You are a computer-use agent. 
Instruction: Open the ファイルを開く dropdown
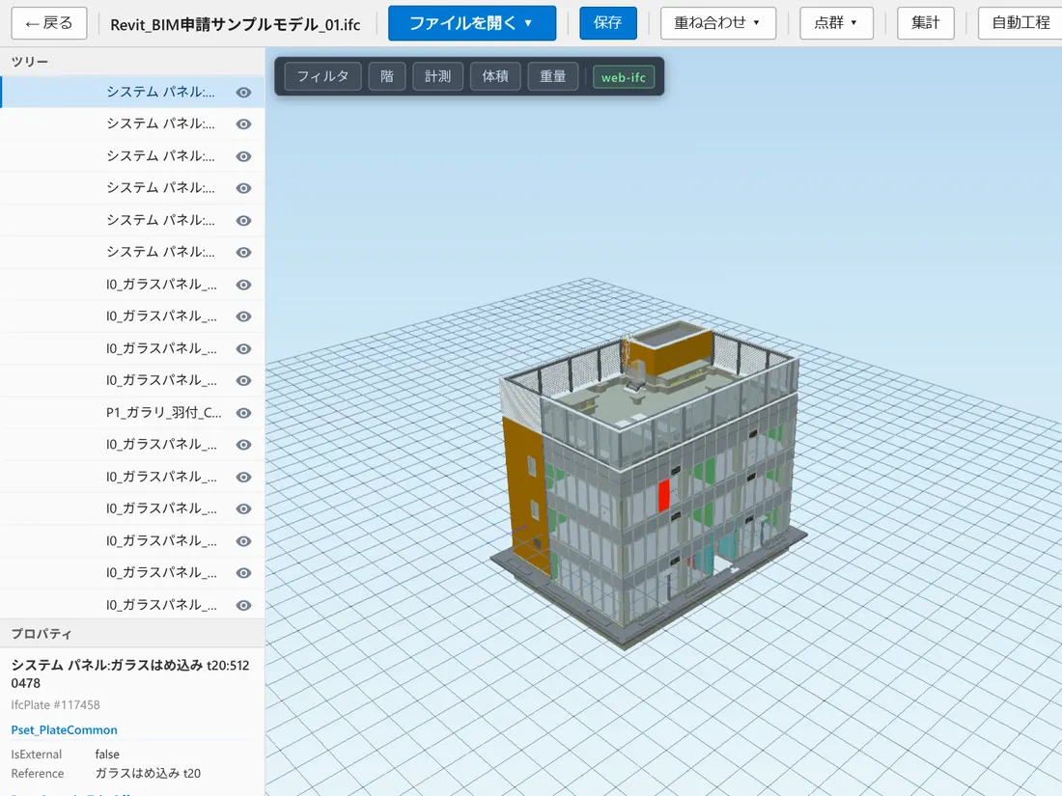[472, 23]
